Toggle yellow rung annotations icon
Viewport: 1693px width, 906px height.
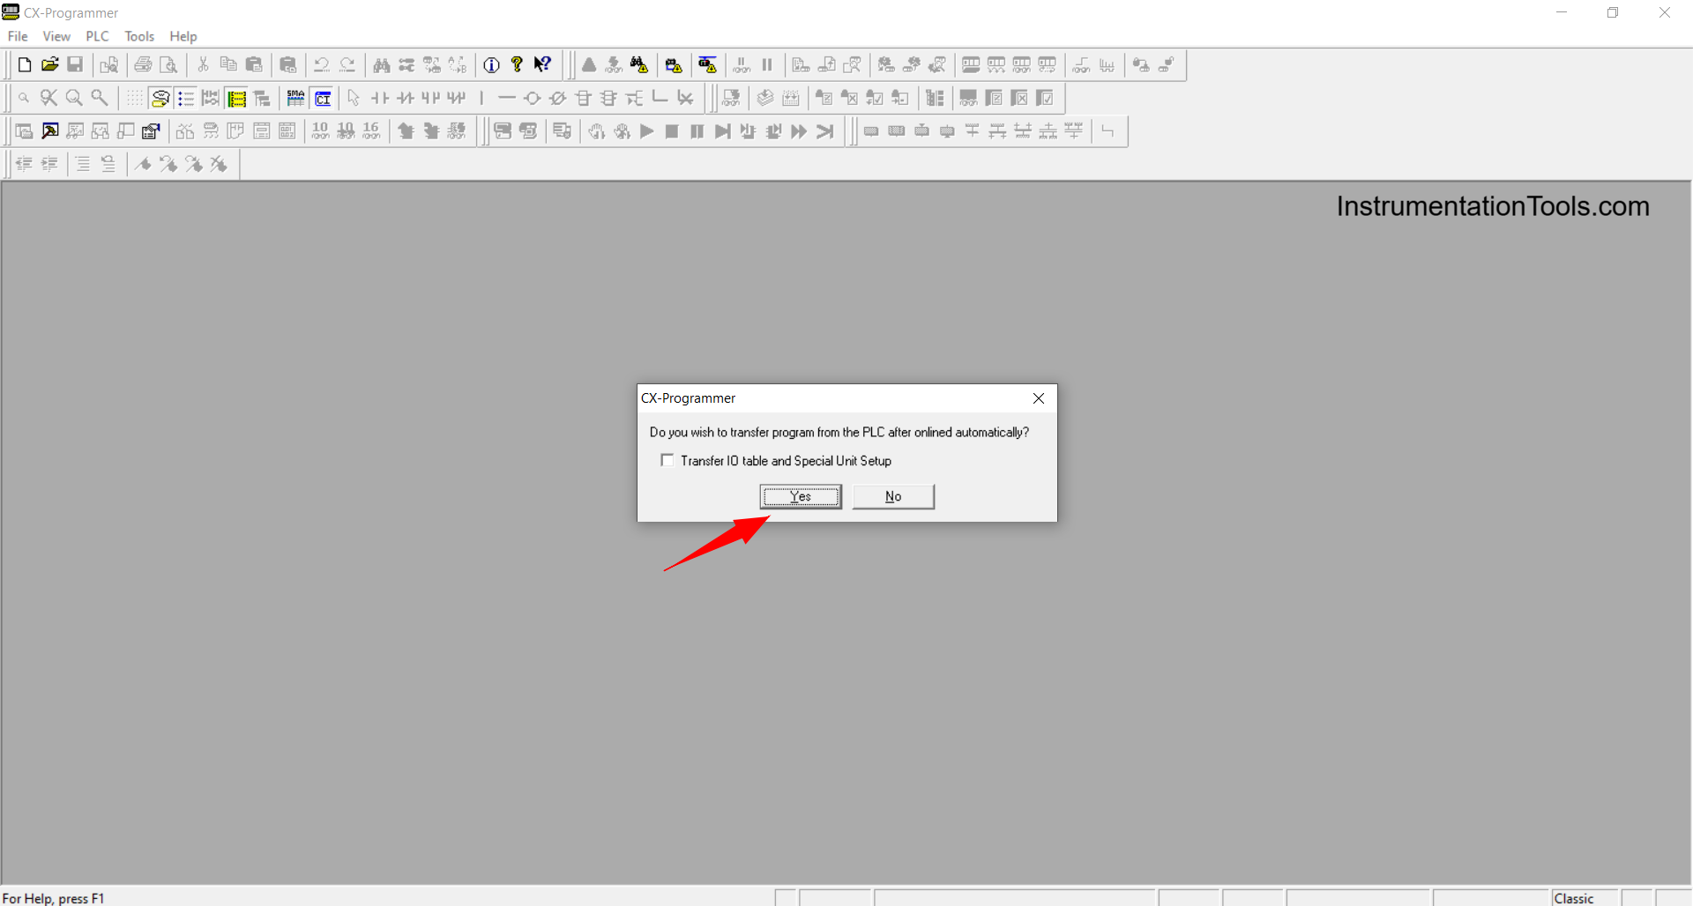click(x=236, y=98)
